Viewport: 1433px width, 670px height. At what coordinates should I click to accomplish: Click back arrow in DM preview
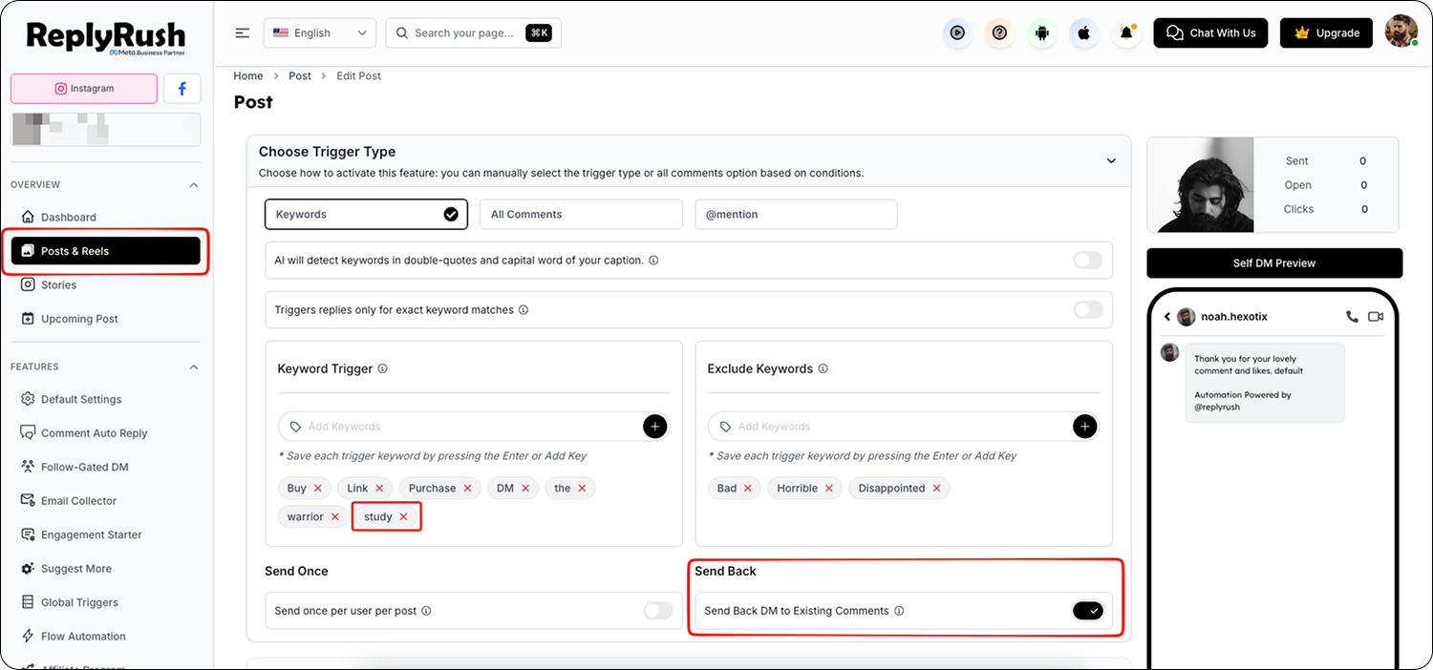[x=1166, y=317]
